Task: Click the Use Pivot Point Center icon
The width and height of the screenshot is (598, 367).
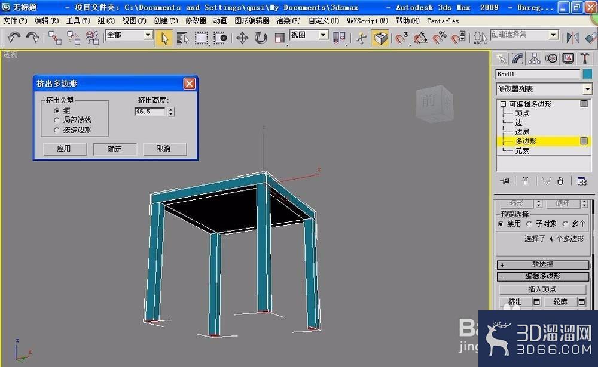Action: click(340, 38)
